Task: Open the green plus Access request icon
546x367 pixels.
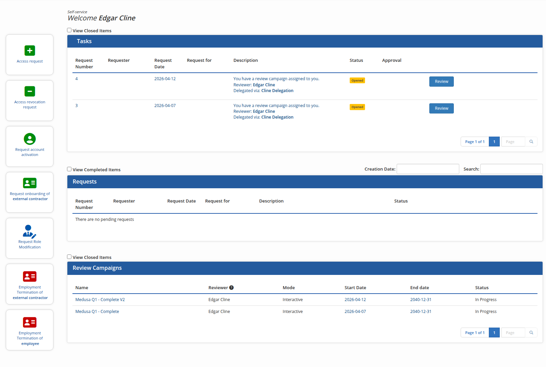Action: tap(30, 51)
